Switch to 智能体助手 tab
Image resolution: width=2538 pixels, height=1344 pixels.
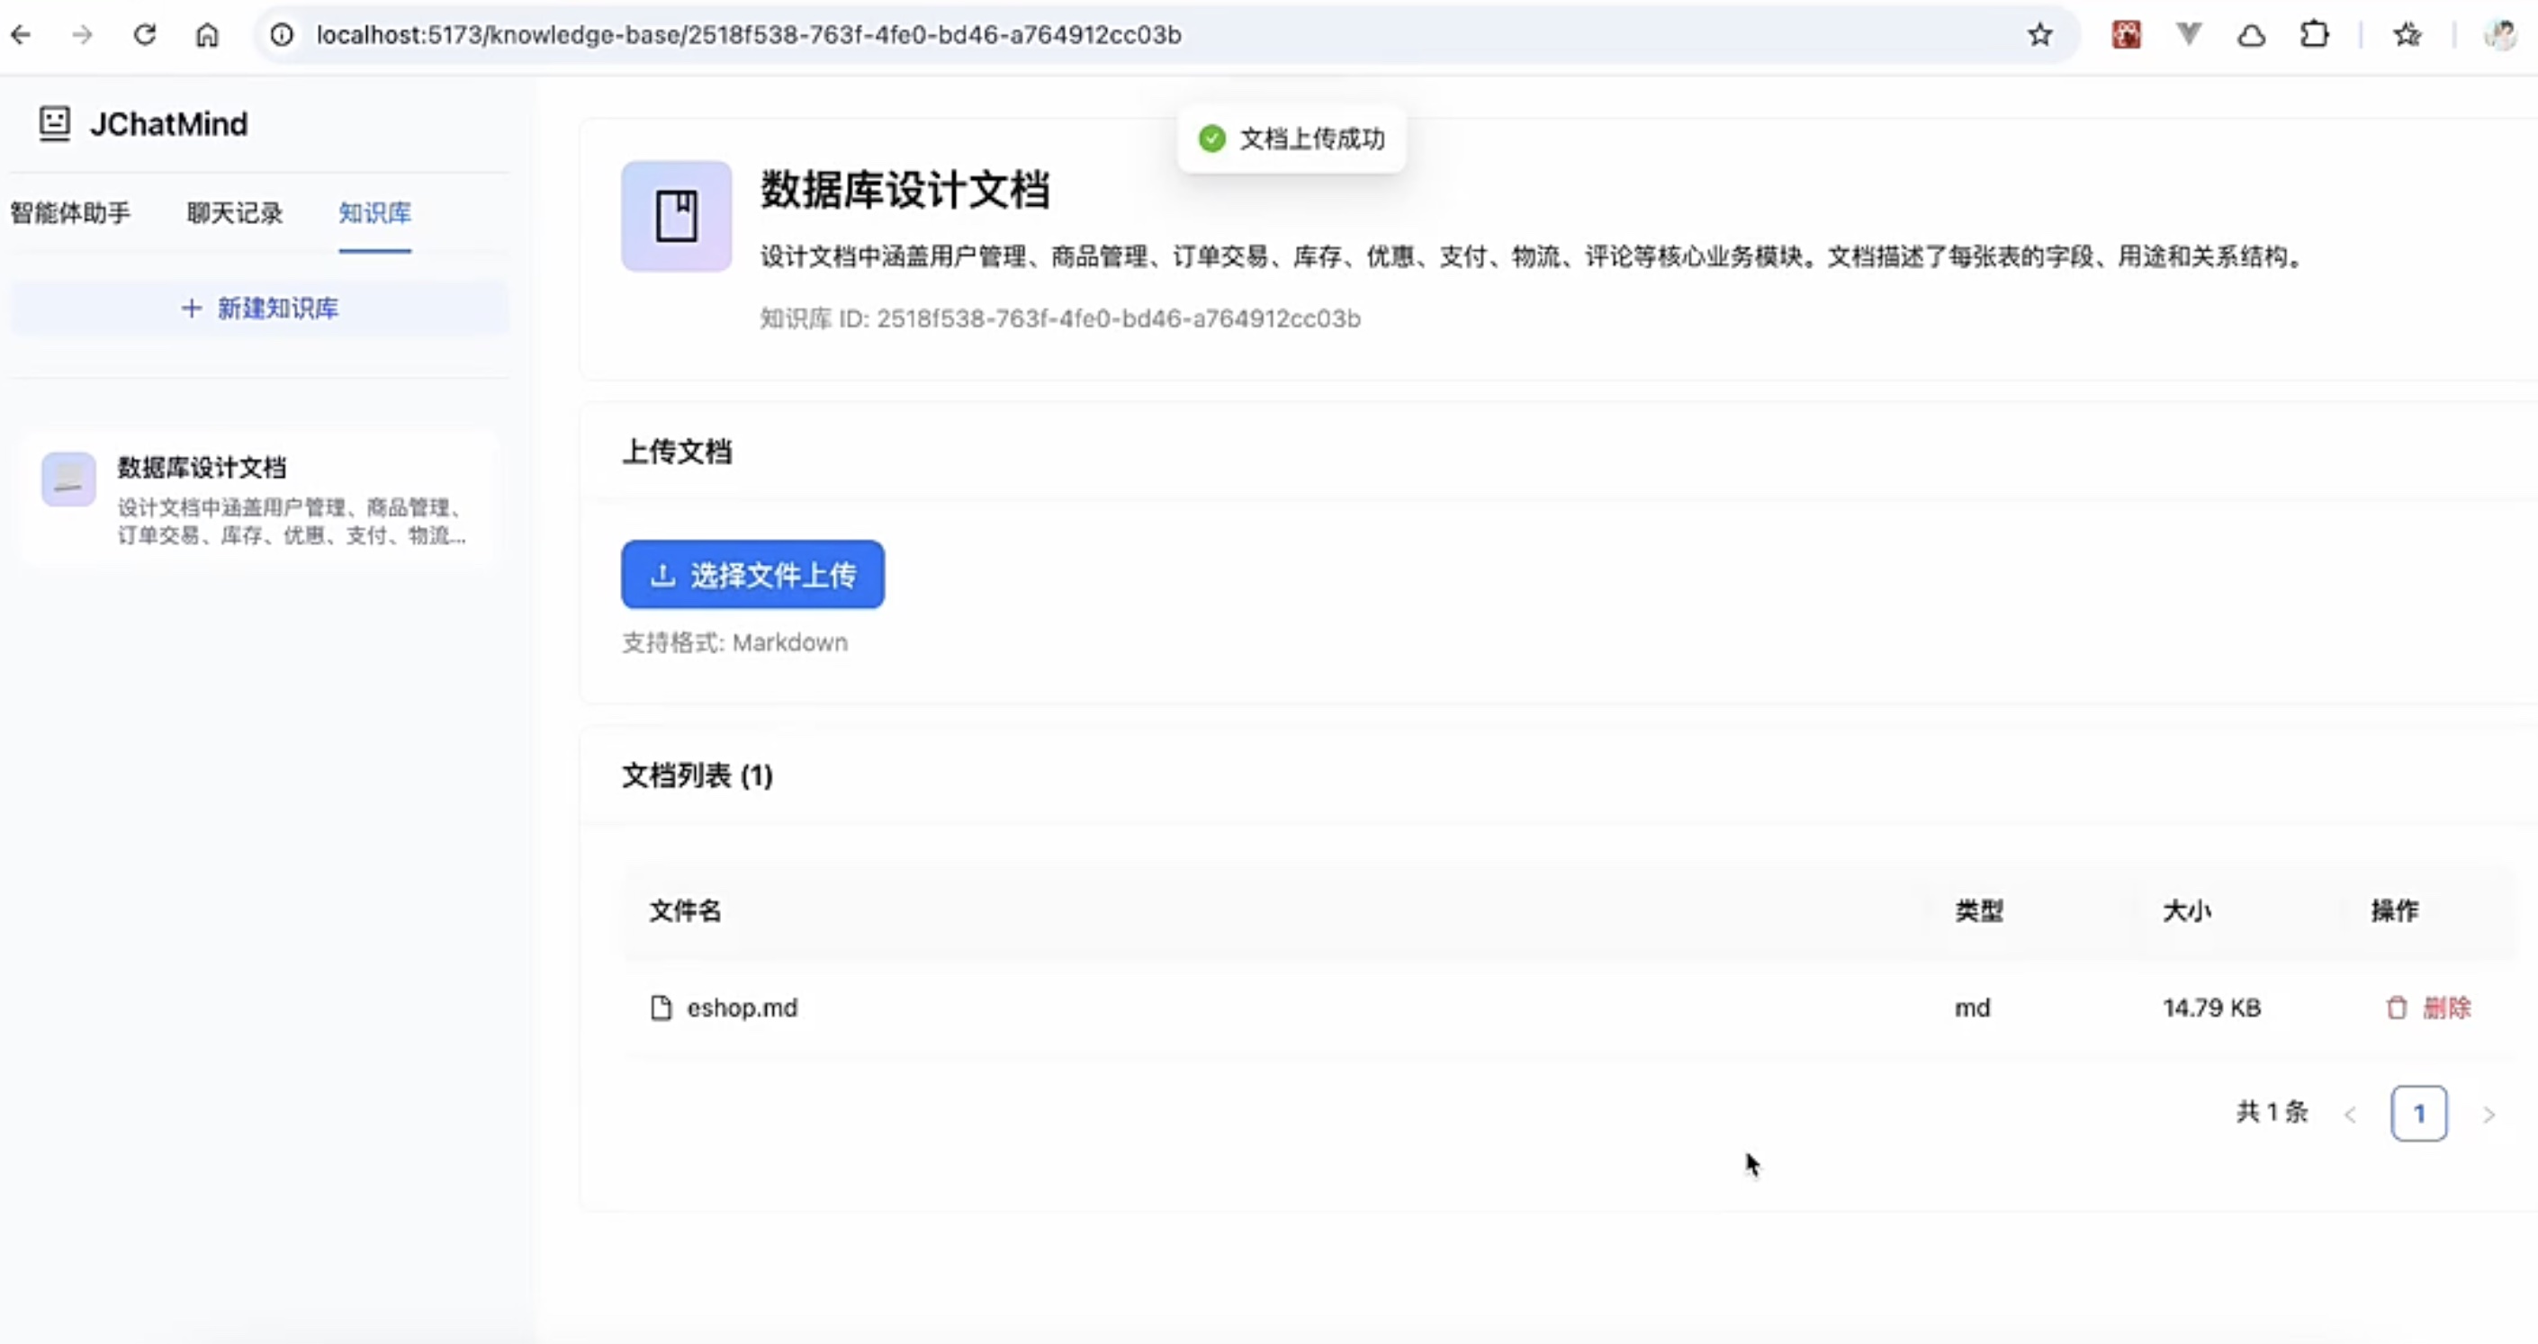(70, 212)
